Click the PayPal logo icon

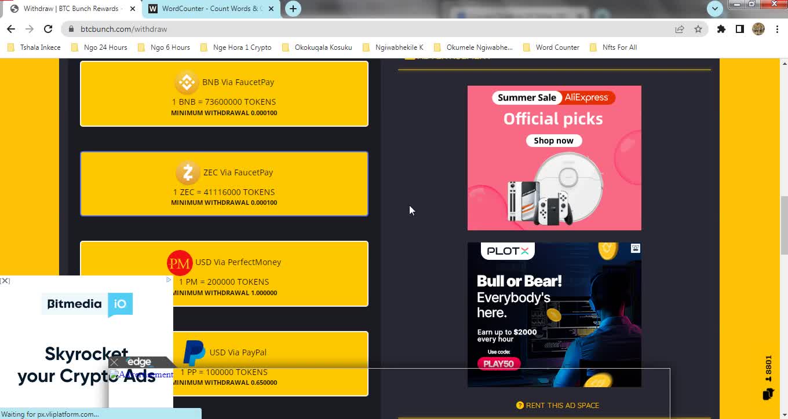tap(194, 352)
